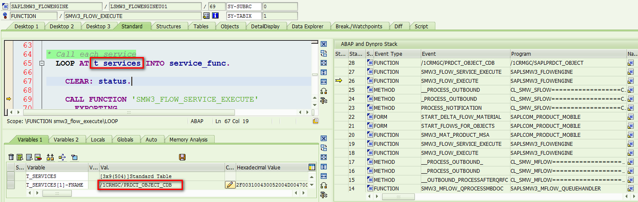Open services of the source code tool
Image resolution: width=638 pixels, height=202 pixels.
(x=324, y=91)
